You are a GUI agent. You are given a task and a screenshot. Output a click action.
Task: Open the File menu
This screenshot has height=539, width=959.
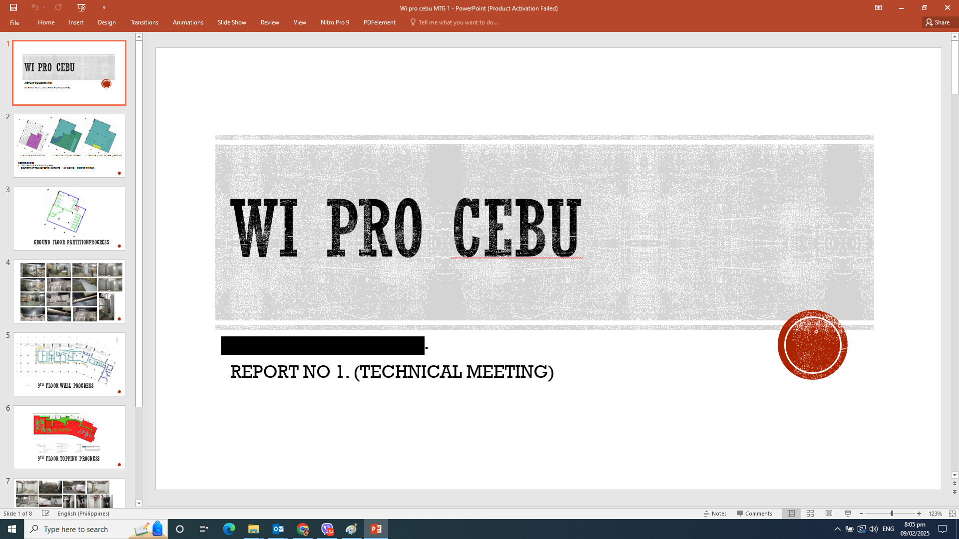14,22
